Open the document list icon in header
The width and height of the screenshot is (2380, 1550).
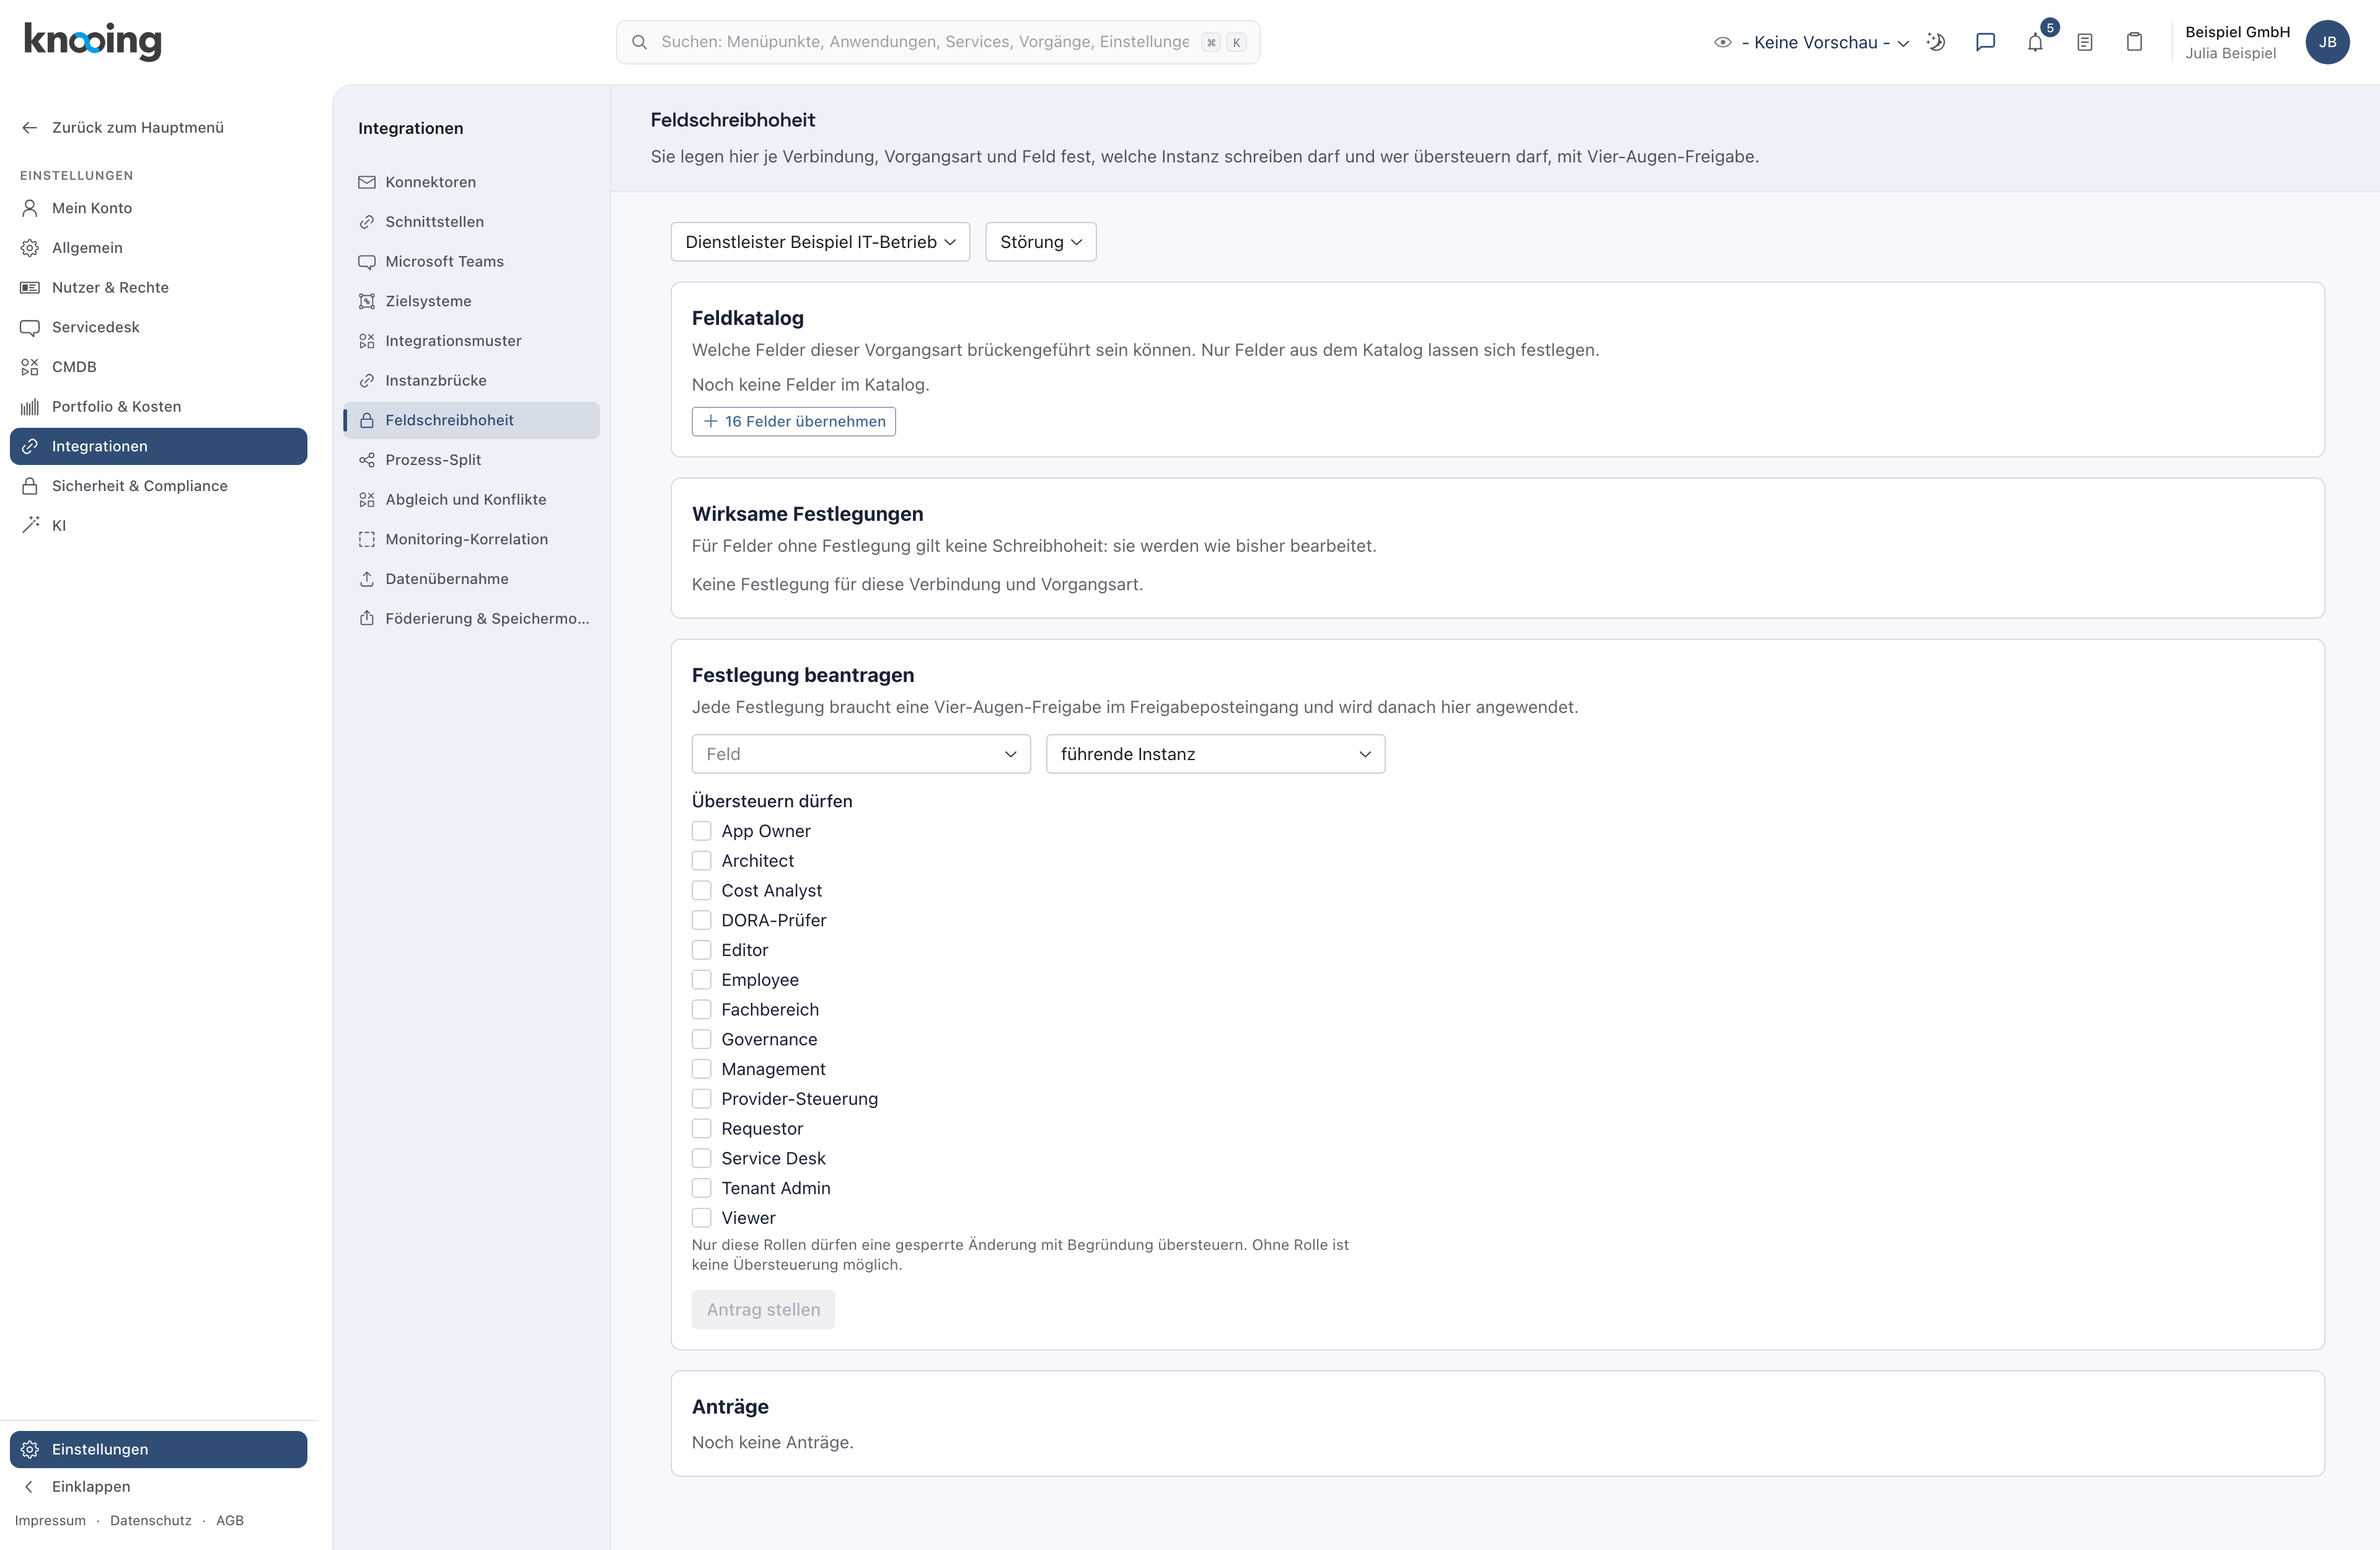pos(2085,42)
